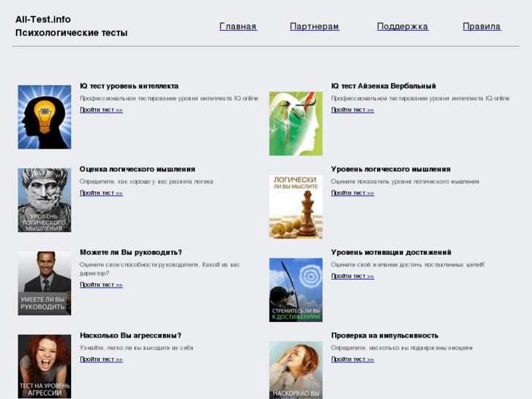532x399 pixels.
Task: Open the Главная menu item
Action: (x=238, y=26)
